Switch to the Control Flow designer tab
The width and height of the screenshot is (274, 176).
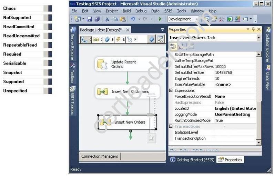[85, 39]
